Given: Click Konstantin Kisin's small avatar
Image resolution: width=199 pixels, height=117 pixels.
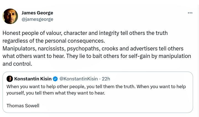Looking at the screenshot, I should [x=10, y=79].
